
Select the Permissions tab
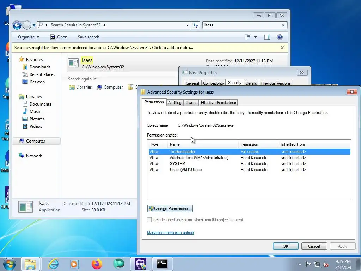pyautogui.click(x=154, y=102)
